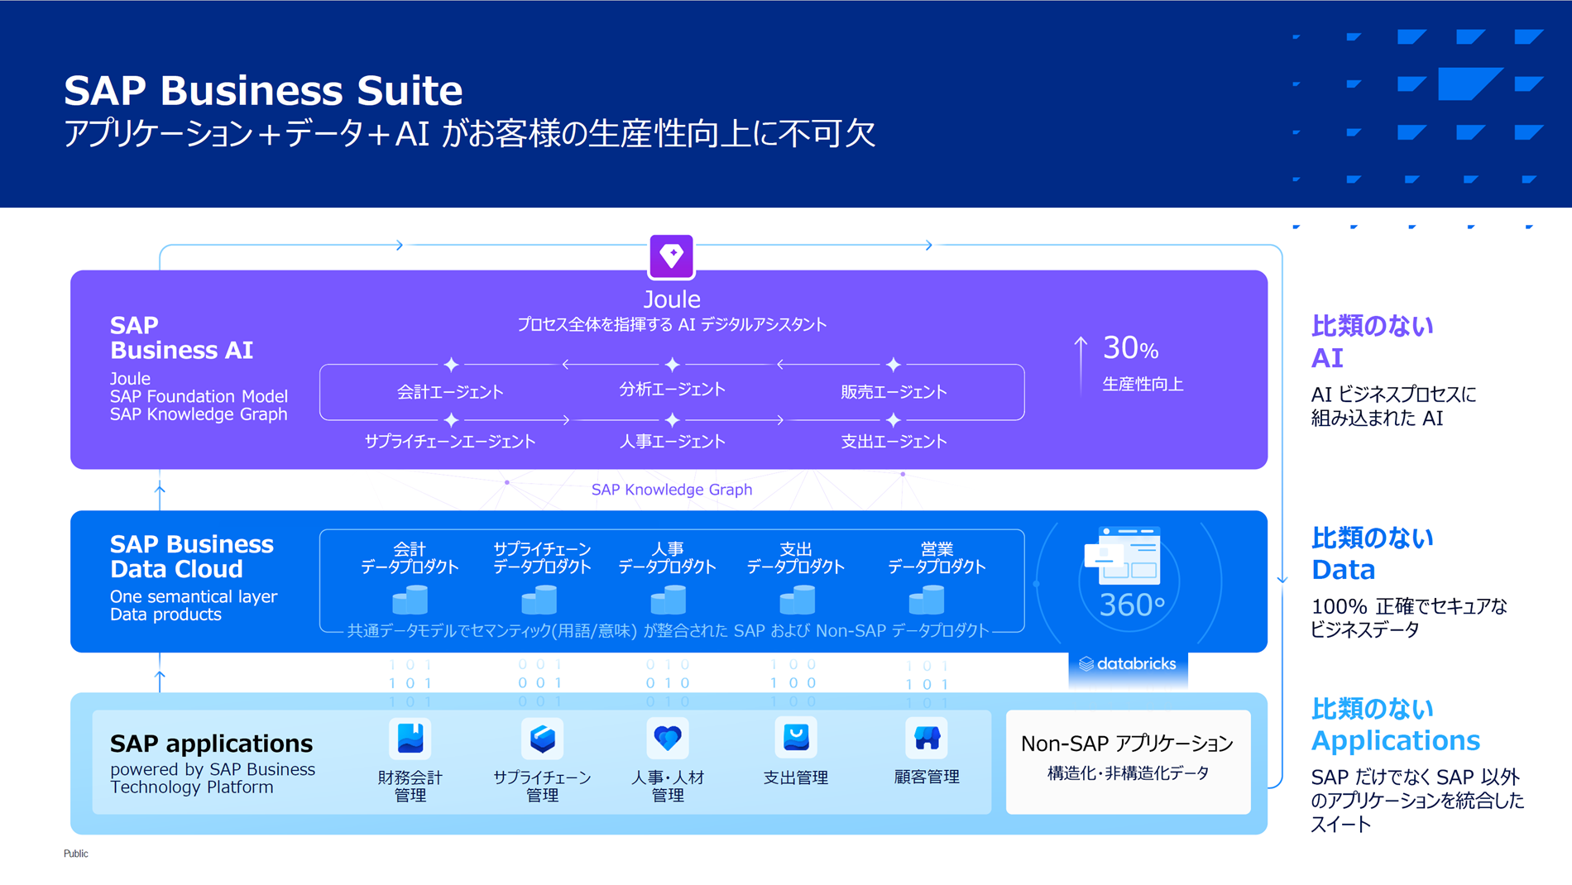Click the AI ビジネスプロセスに組み込まれた AI text
Screen dimensions: 1572x885
(1393, 406)
